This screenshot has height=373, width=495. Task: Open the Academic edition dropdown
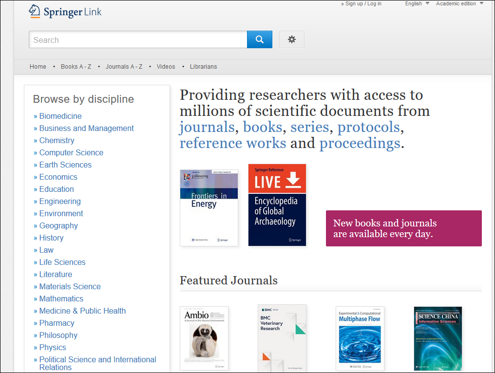tap(459, 3)
